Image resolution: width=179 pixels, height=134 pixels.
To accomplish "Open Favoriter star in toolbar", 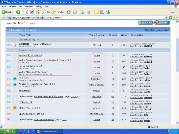I will tap(58, 12).
